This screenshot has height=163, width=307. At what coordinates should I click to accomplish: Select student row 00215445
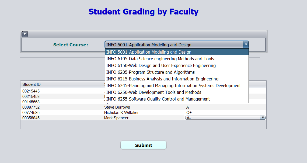(x=63, y=91)
